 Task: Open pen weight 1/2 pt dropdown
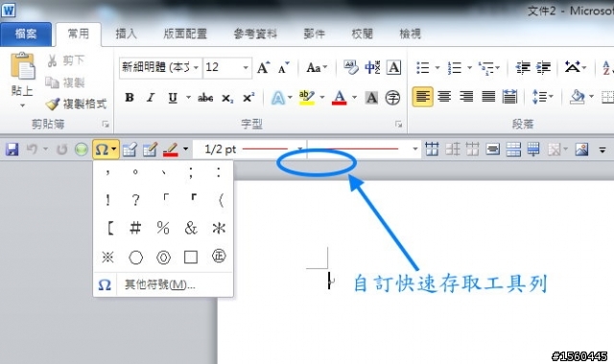[x=299, y=149]
